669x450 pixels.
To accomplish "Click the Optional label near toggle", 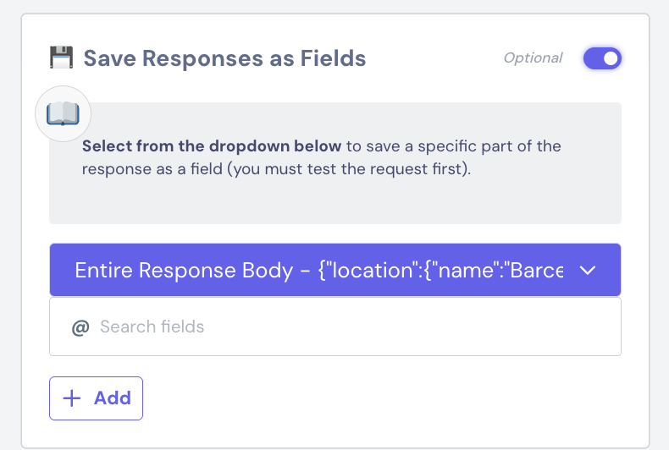I will coord(533,58).
